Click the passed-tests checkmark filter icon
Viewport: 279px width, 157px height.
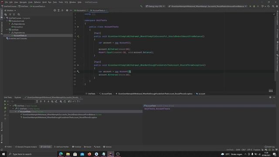(74, 102)
